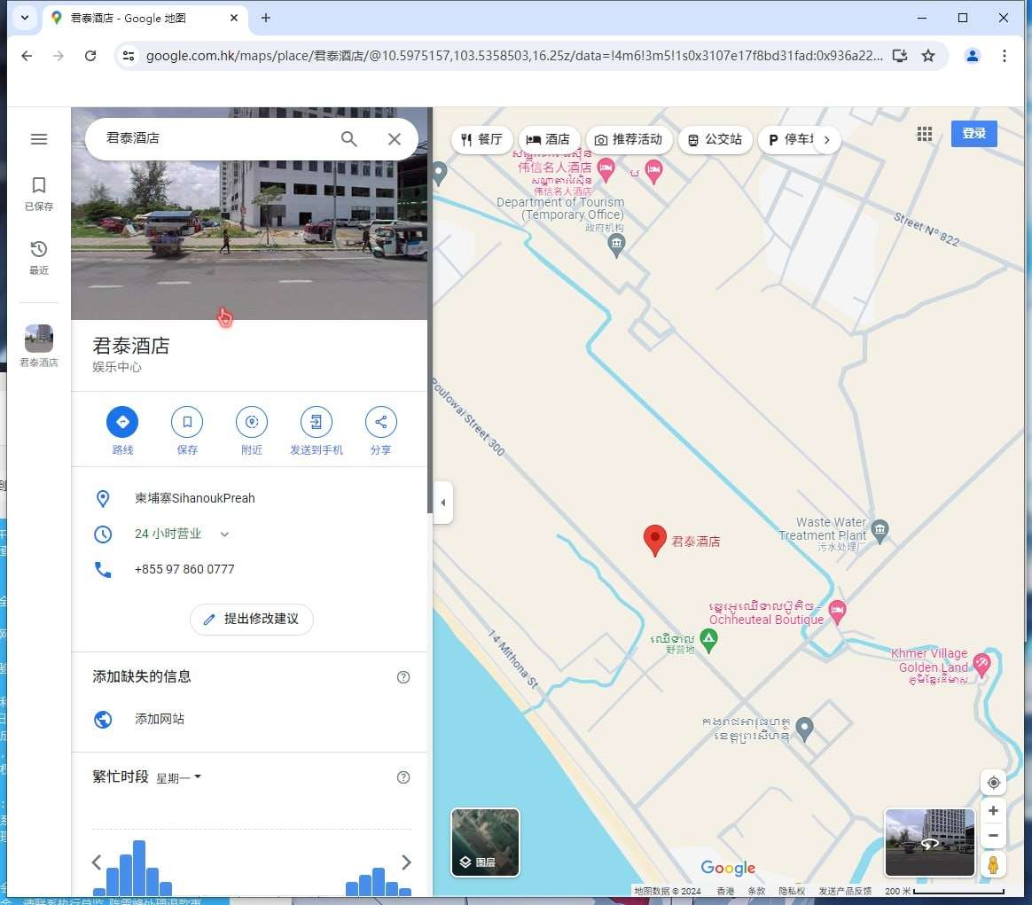Click the 登录 sign-in button

[973, 134]
